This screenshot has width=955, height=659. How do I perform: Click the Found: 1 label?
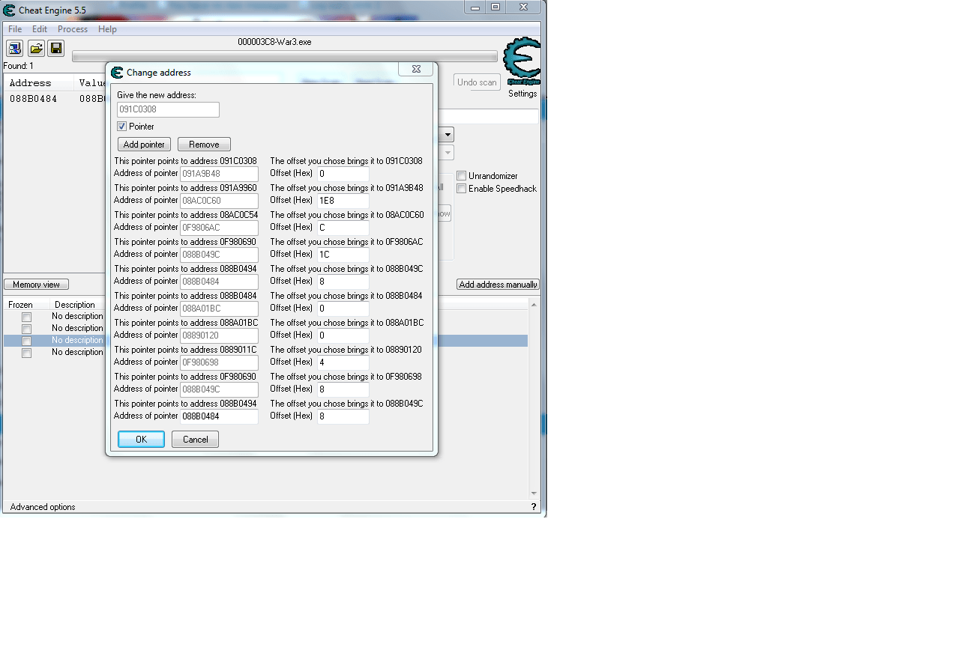19,67
